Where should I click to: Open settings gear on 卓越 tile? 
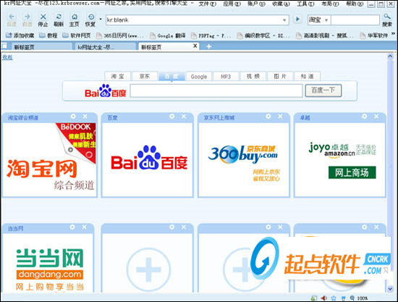[365, 117]
